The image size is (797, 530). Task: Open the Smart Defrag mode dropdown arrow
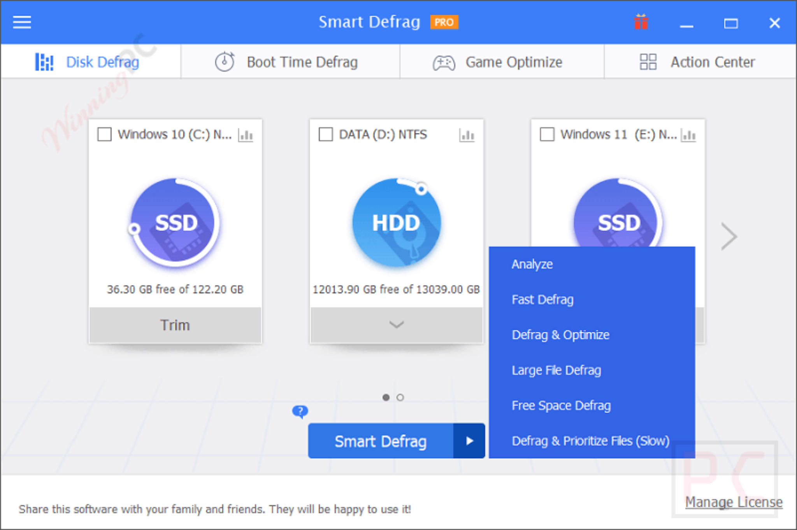[x=470, y=441]
